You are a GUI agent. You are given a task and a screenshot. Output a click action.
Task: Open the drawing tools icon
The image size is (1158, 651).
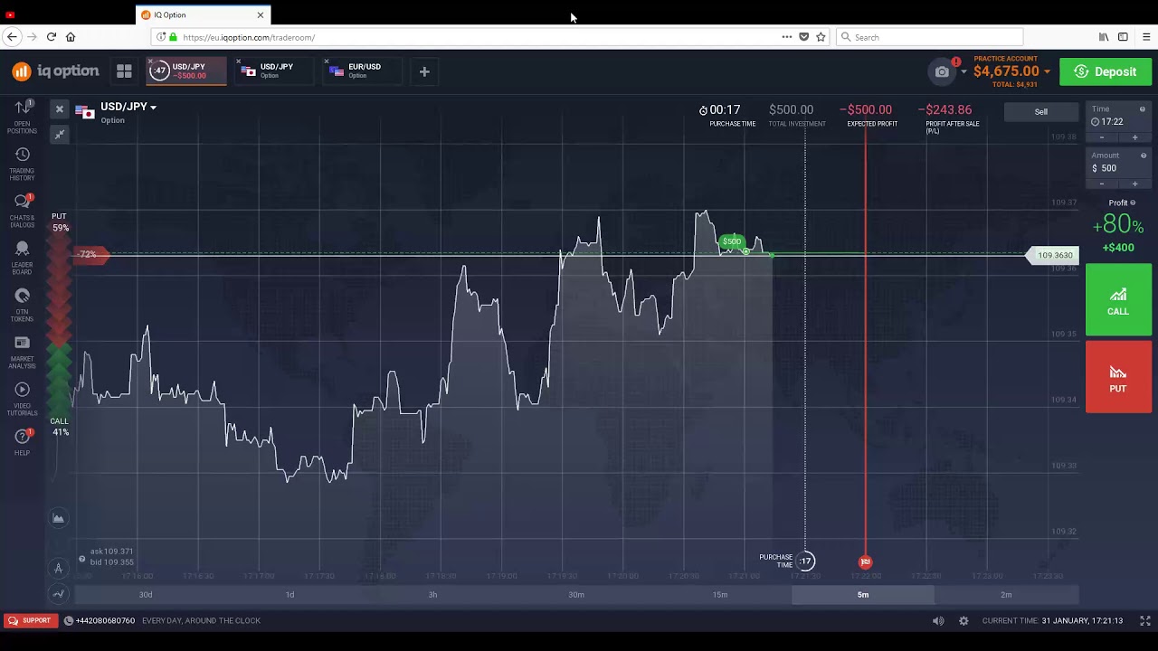point(58,568)
